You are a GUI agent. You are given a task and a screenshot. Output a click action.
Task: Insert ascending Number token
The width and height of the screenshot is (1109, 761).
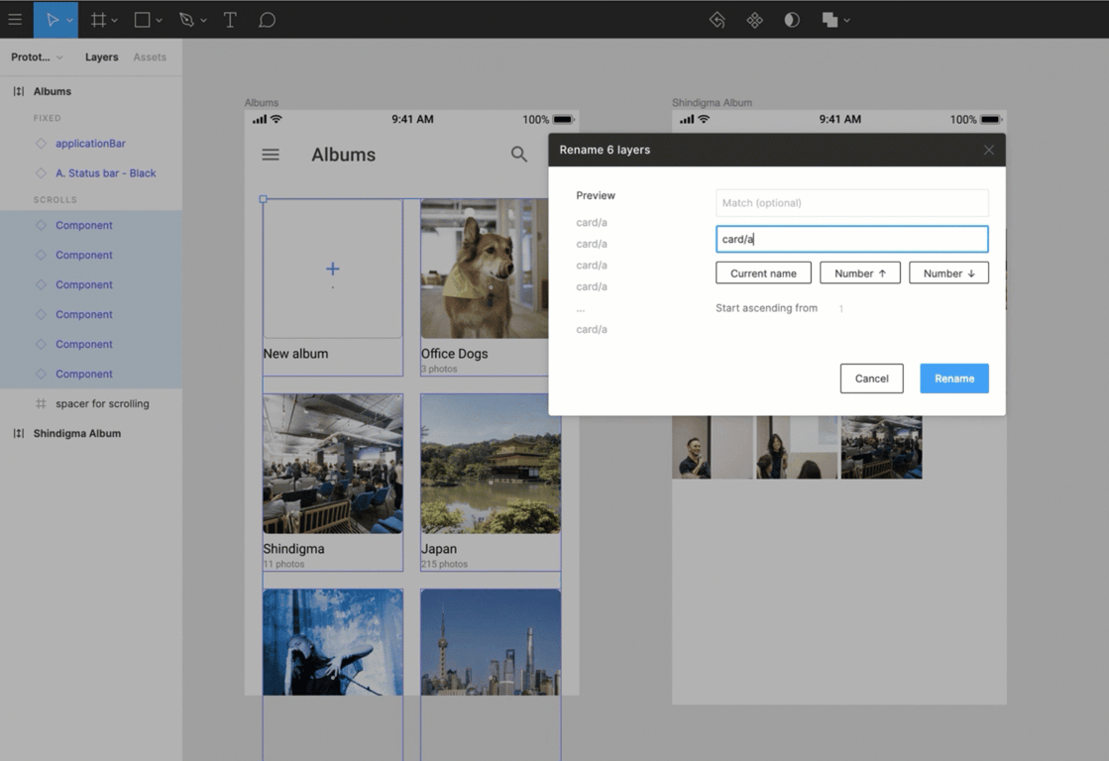(859, 273)
